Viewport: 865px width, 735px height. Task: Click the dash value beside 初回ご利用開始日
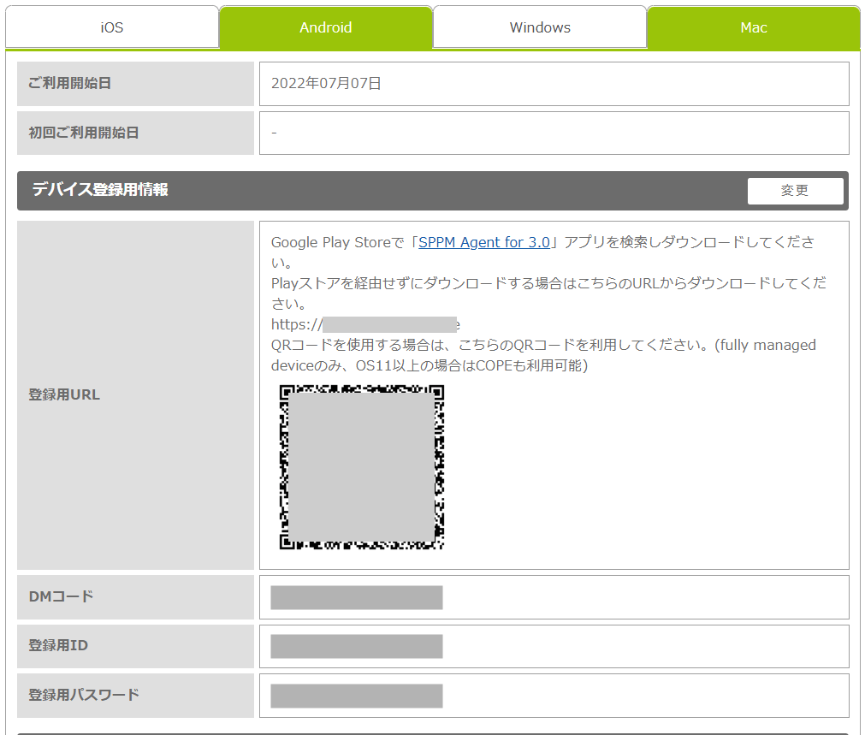coord(274,133)
